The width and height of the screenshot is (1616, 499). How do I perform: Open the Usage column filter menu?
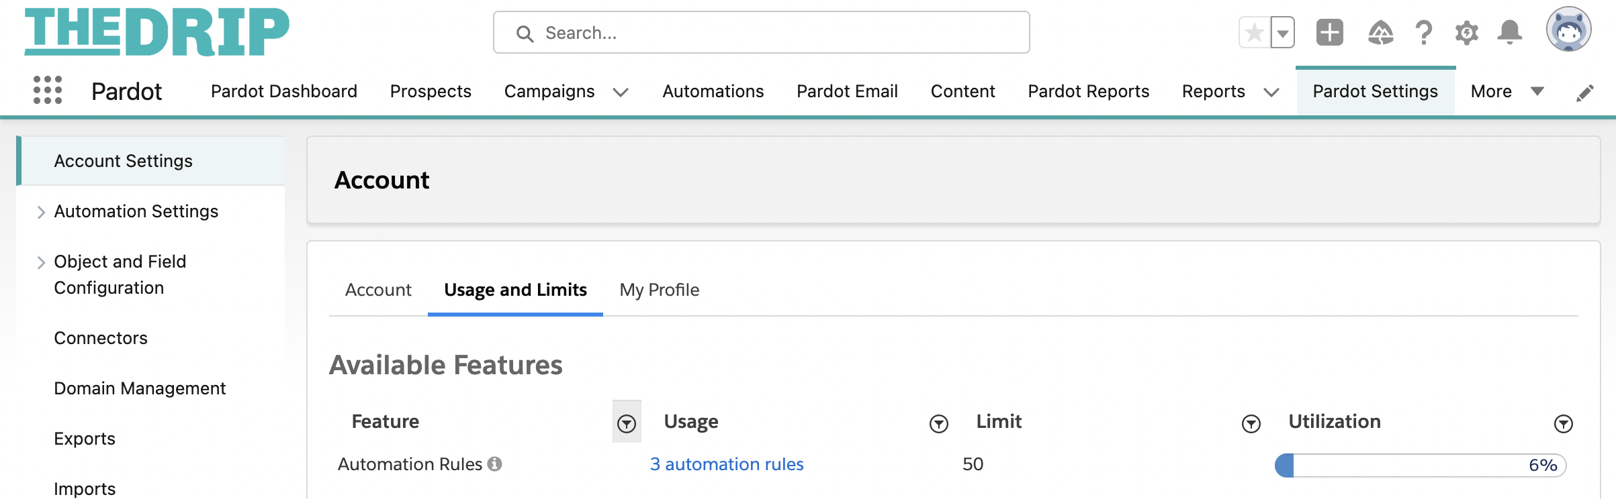[x=939, y=423]
